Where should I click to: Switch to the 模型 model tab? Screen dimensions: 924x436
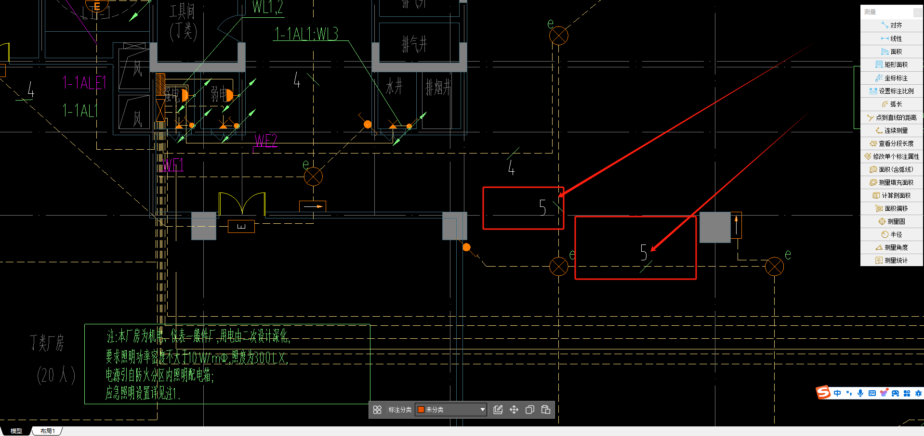click(16, 431)
